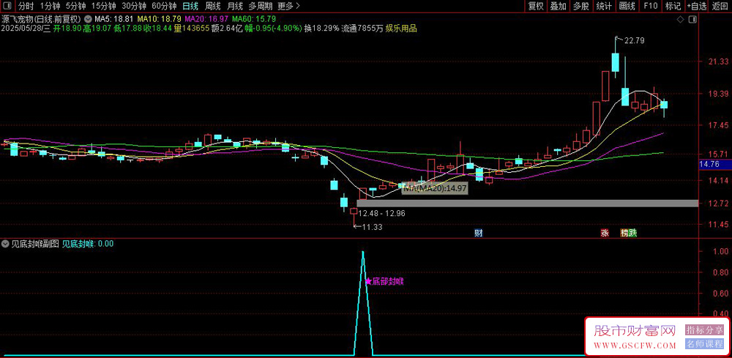Click the MA5: 18.81 label

(114, 19)
